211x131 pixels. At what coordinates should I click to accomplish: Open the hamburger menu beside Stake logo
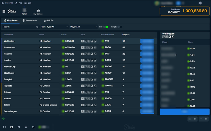pyautogui.click(x=4, y=11)
